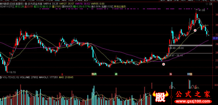Image resolution: width=218 pixels, height=105 pixels.
Task: Open the green 减 event marker
Action: pyautogui.click(x=116, y=74)
